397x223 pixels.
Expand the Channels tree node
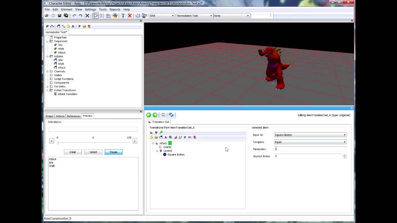[x=47, y=71]
